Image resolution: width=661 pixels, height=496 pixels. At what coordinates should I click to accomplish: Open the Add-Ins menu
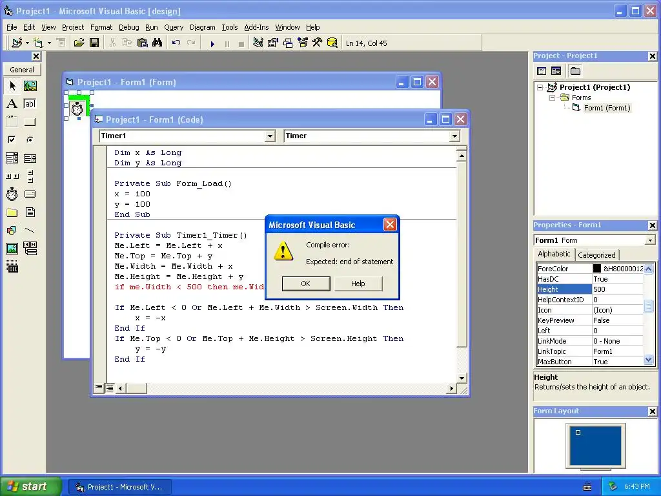click(x=256, y=27)
